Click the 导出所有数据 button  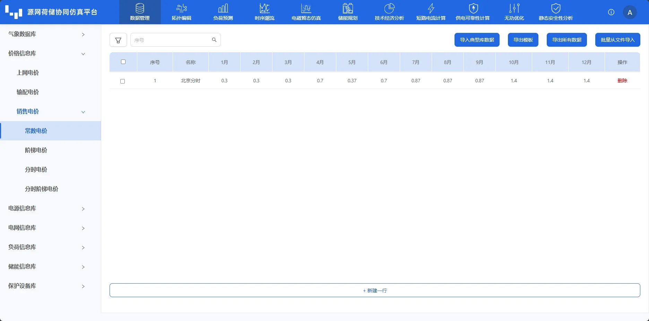pyautogui.click(x=567, y=40)
